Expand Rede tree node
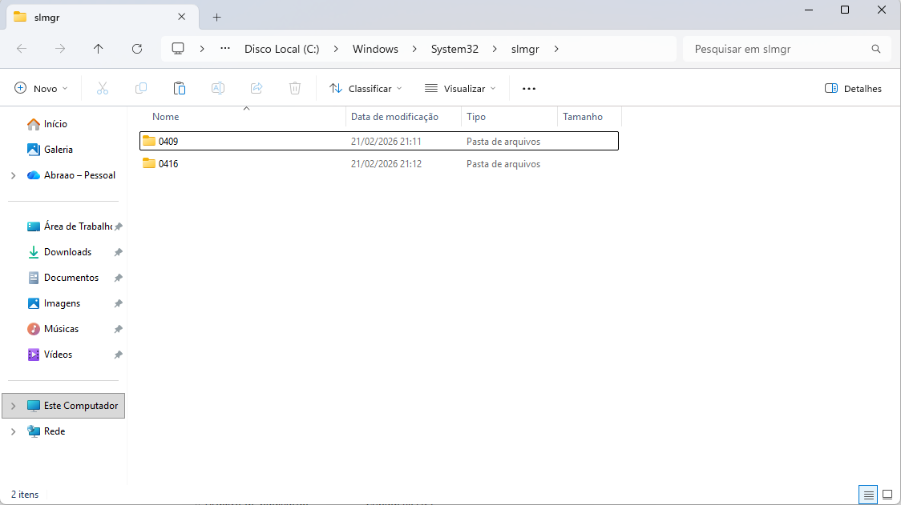 click(x=13, y=431)
